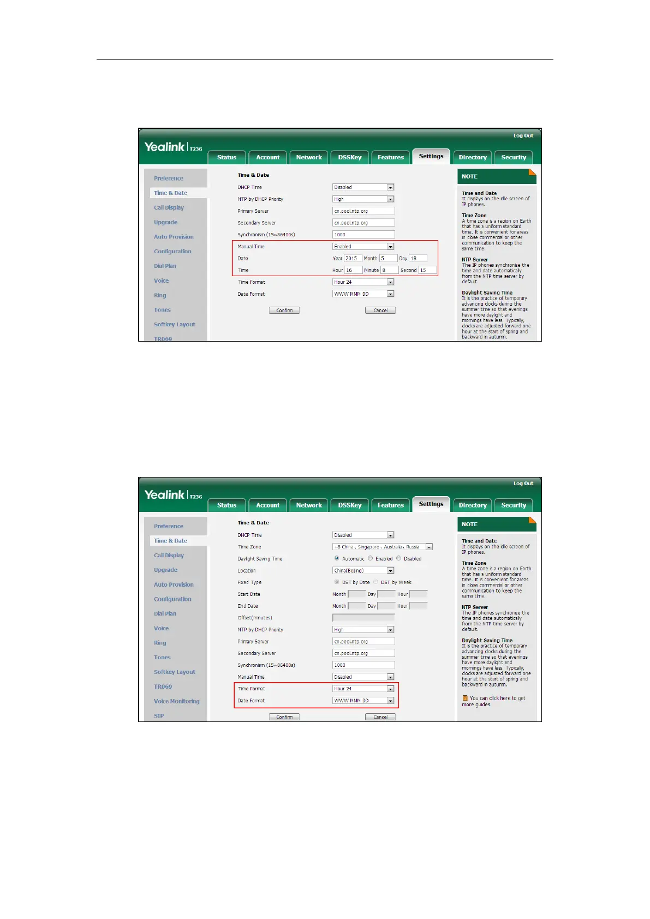Switch to Network tab in the lower screenshot

point(309,505)
